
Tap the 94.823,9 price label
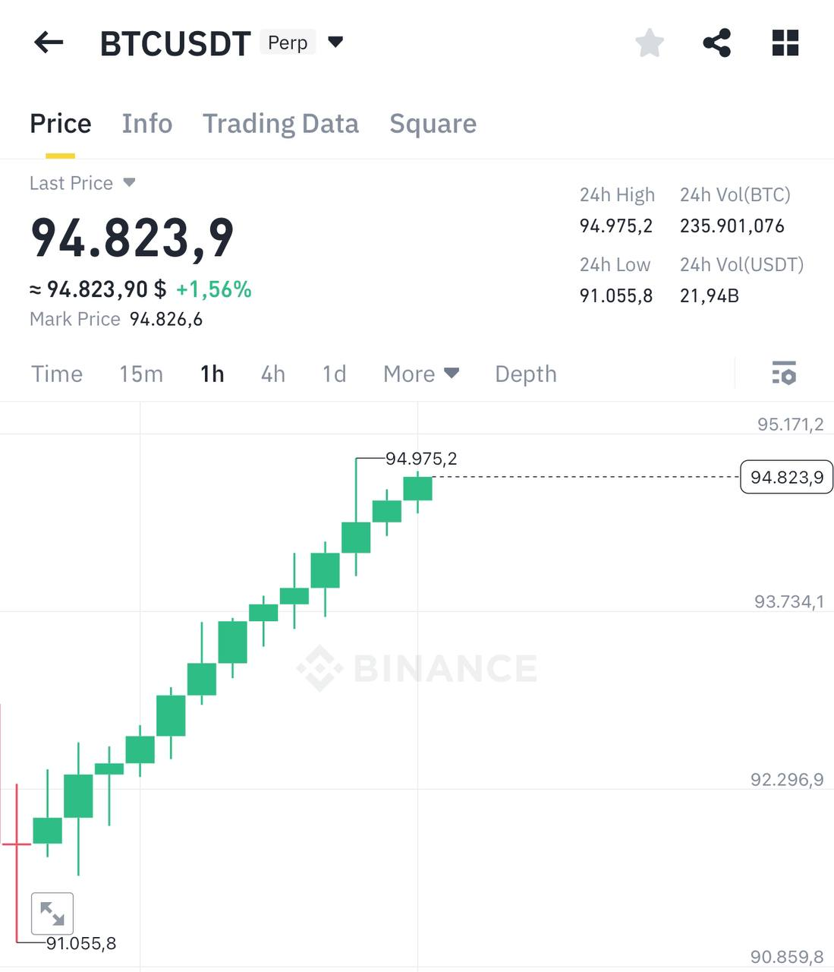[x=786, y=477]
